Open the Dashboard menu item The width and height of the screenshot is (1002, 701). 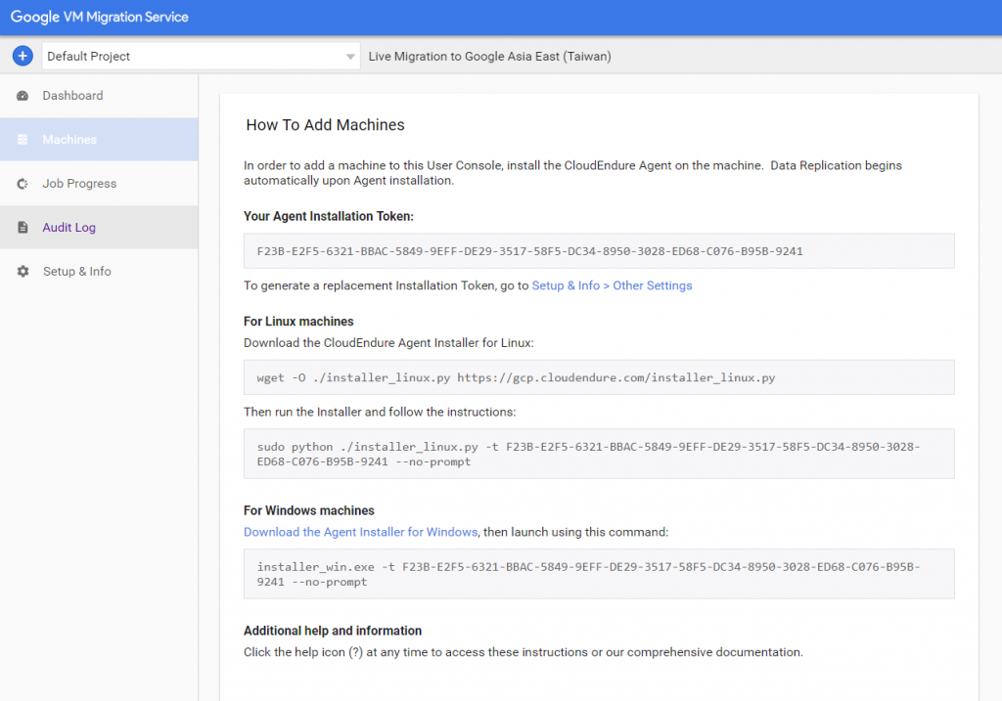[x=72, y=96]
